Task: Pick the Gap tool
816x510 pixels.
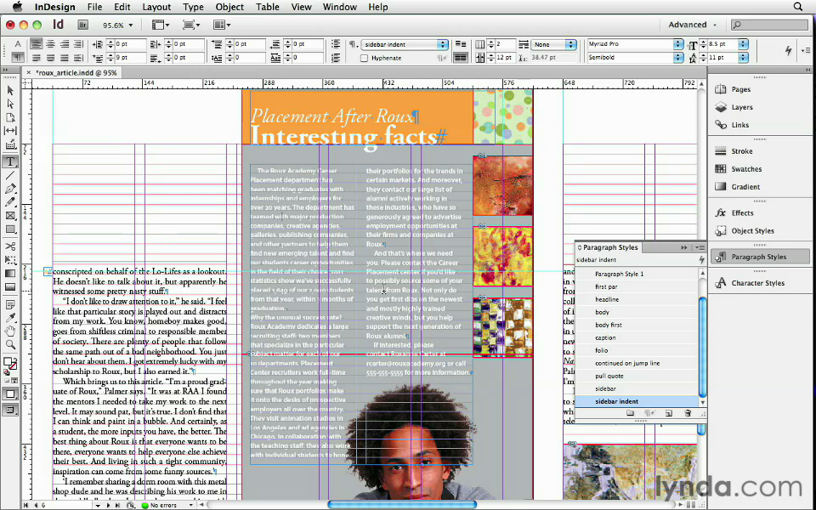Action: point(10,131)
